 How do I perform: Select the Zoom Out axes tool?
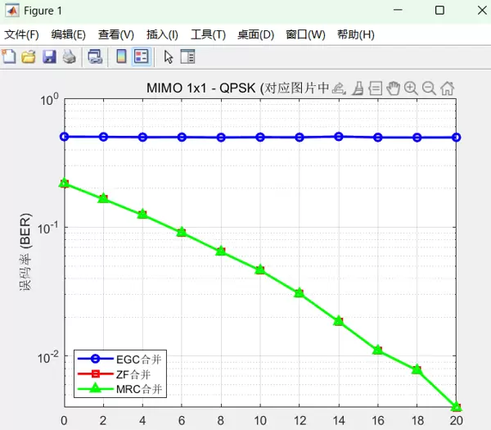pos(429,88)
